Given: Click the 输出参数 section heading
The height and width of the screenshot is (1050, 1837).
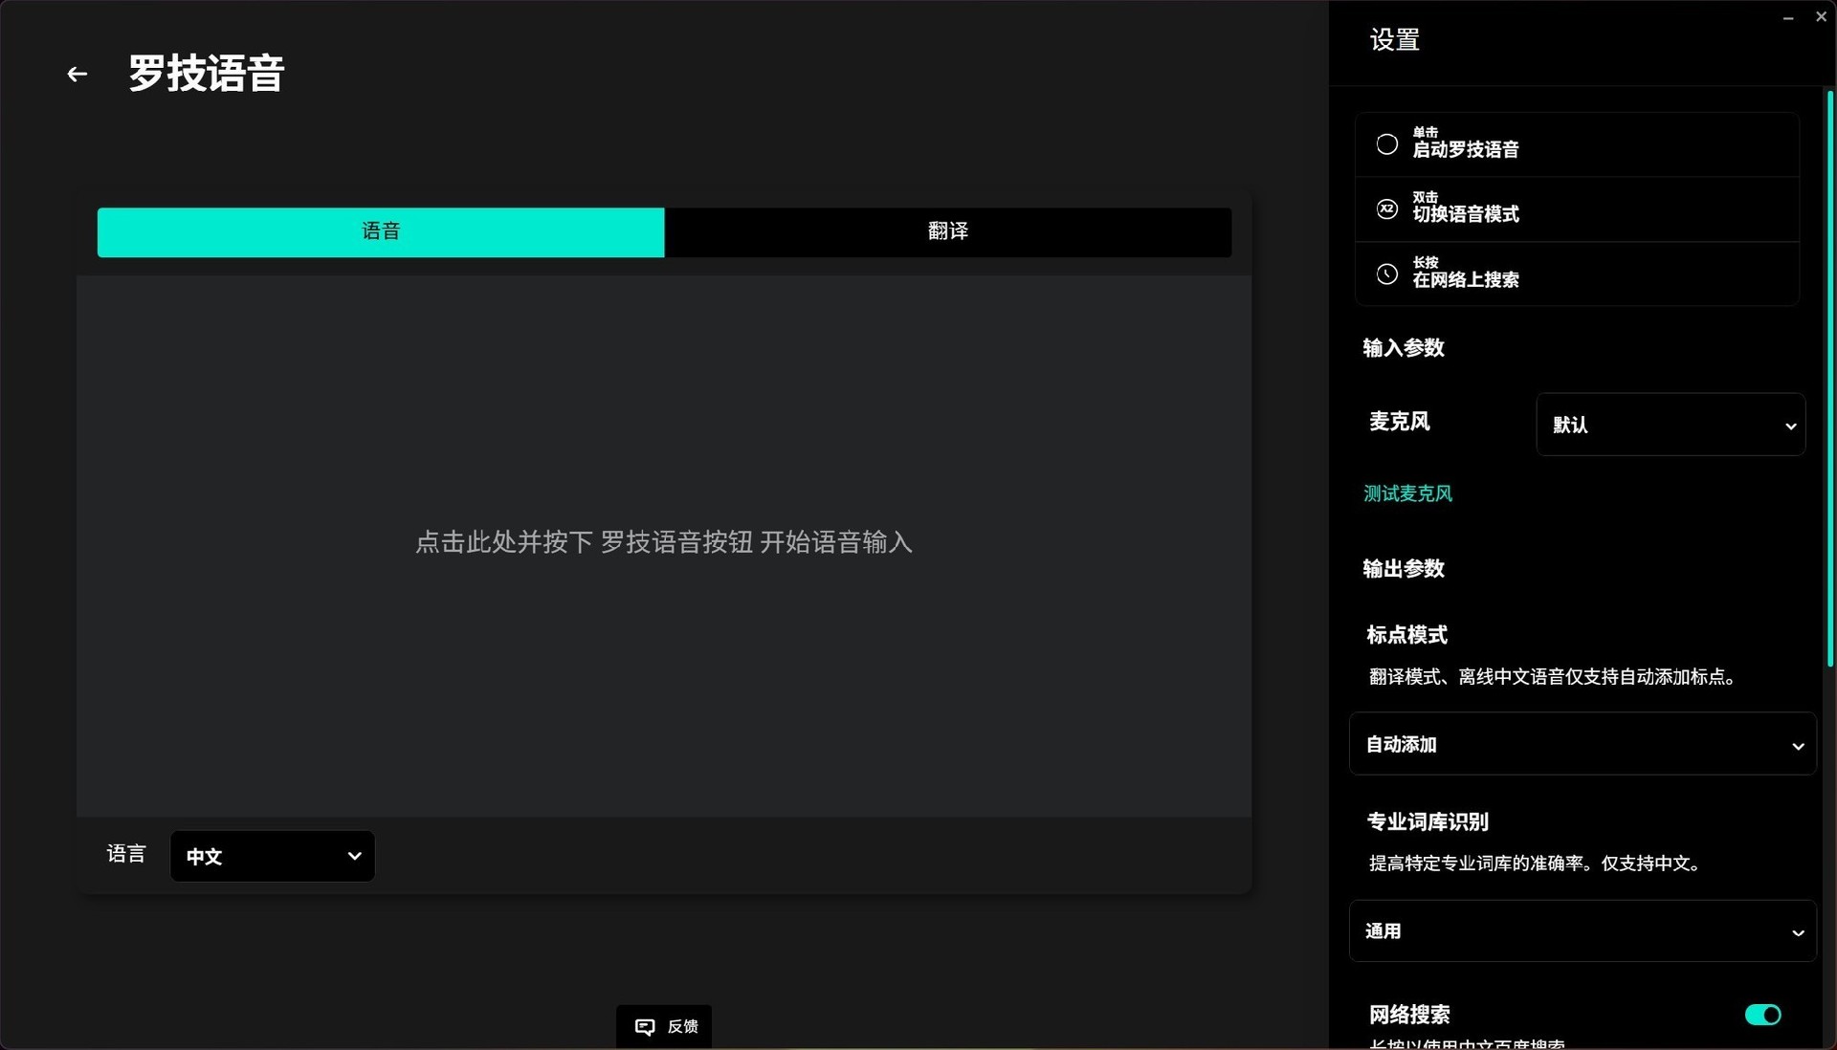Looking at the screenshot, I should click(x=1404, y=569).
